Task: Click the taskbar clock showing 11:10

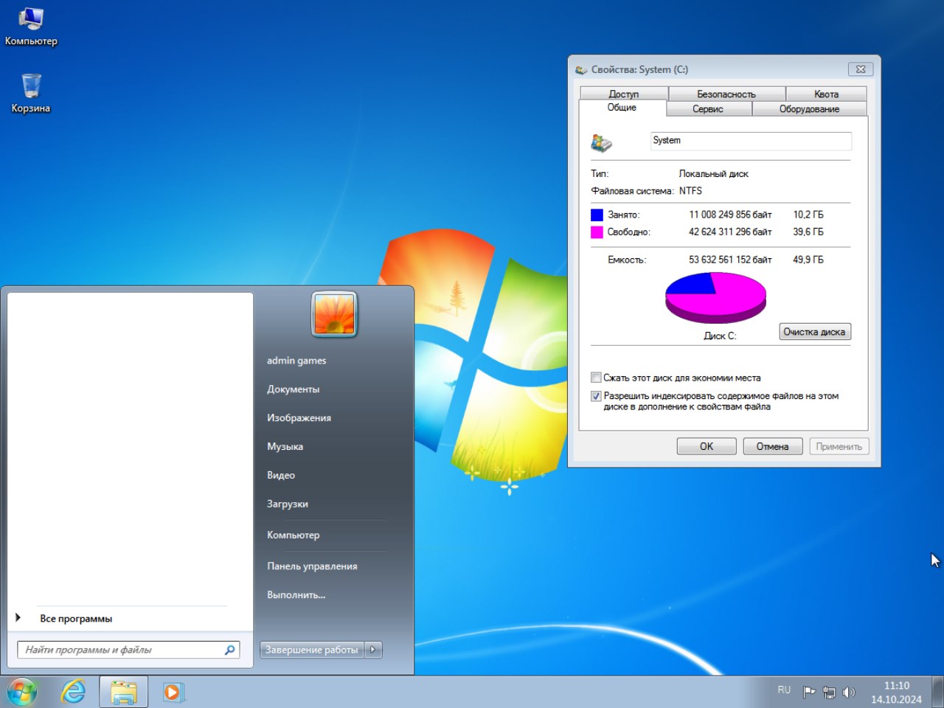Action: [x=896, y=693]
